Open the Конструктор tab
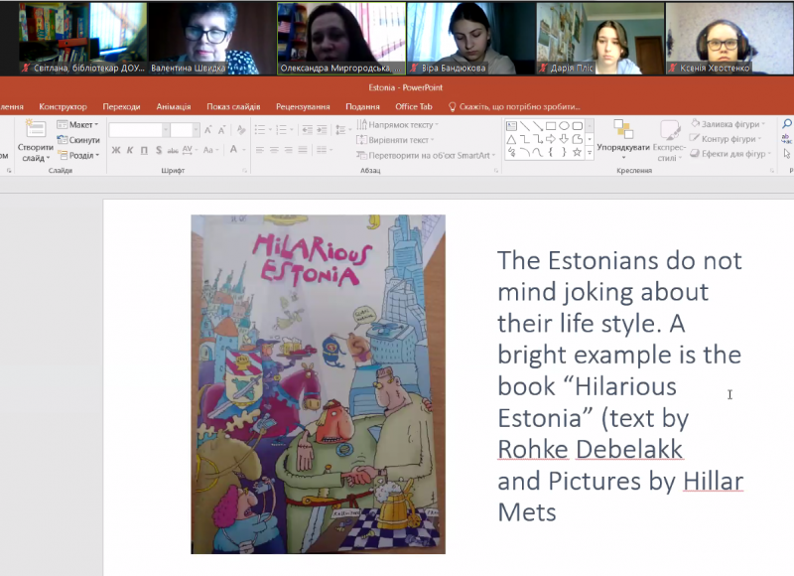794x576 pixels. [63, 107]
